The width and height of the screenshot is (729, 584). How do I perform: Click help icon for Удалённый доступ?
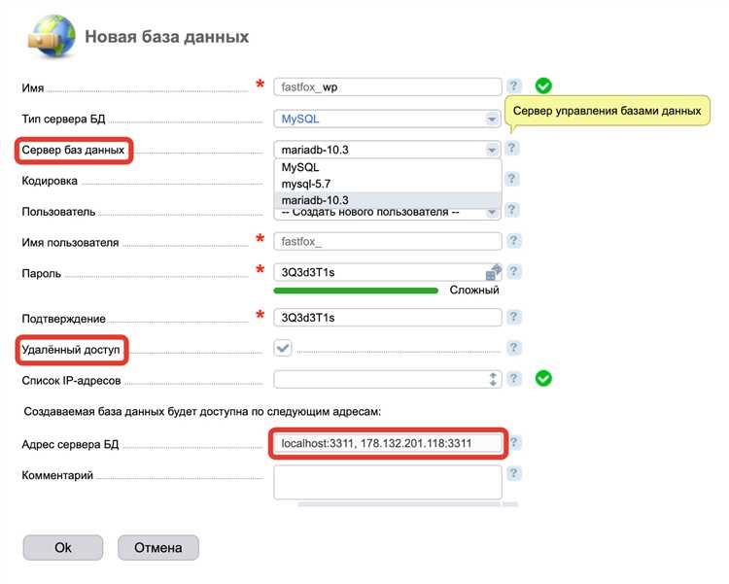[513, 348]
